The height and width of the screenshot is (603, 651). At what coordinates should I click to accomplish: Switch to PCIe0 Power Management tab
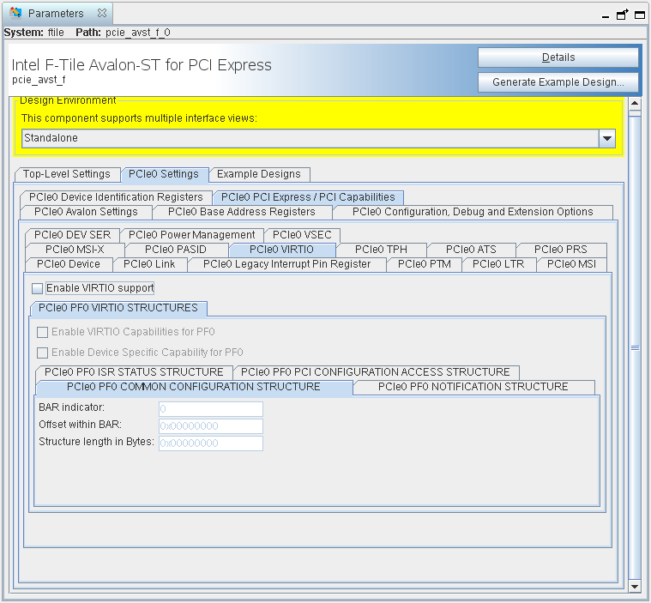192,235
